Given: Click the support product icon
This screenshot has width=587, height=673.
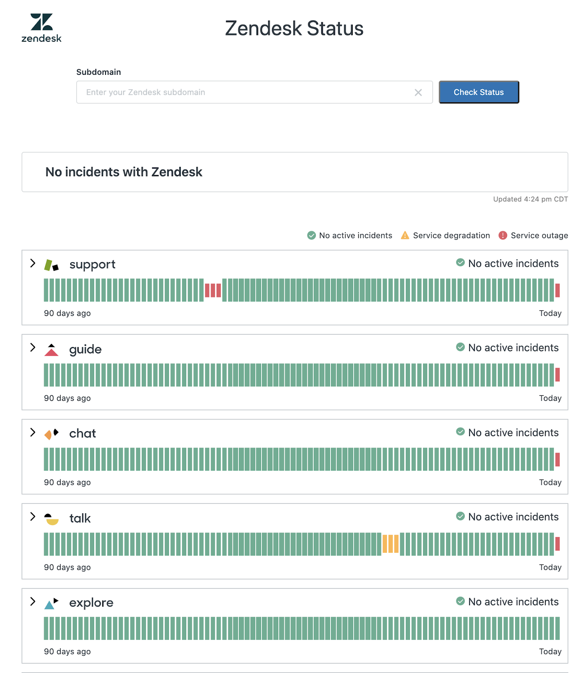Looking at the screenshot, I should [51, 265].
